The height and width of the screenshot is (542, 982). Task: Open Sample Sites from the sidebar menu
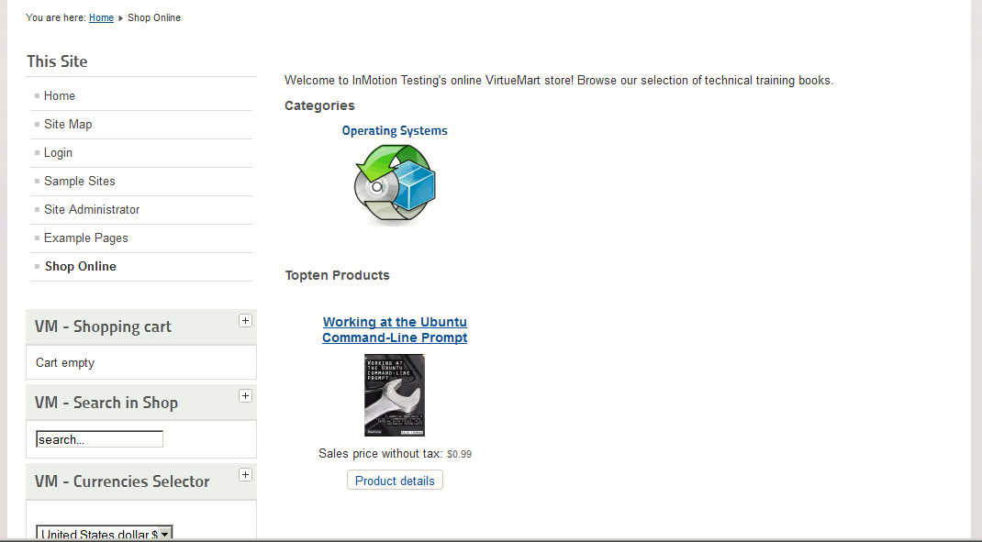click(80, 181)
